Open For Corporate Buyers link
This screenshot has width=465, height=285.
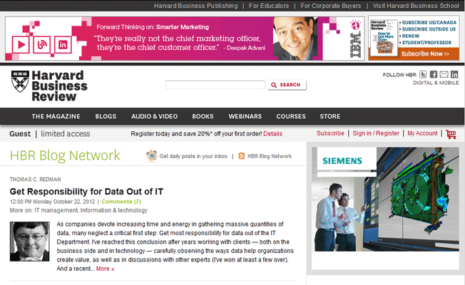331,6
